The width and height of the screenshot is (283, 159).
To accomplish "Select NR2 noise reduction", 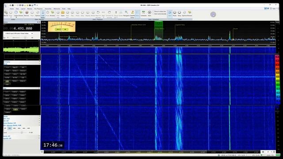I will click(x=15, y=128).
